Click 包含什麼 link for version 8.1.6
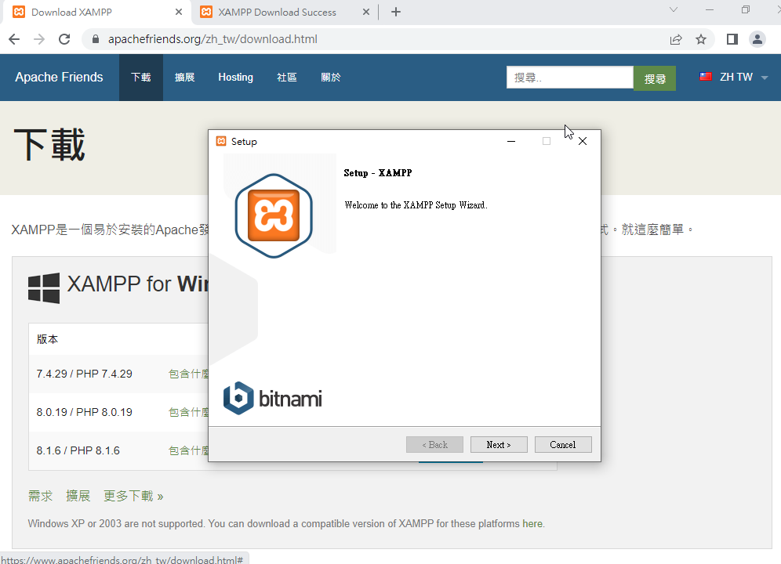Image resolution: width=781 pixels, height=564 pixels. [x=189, y=450]
